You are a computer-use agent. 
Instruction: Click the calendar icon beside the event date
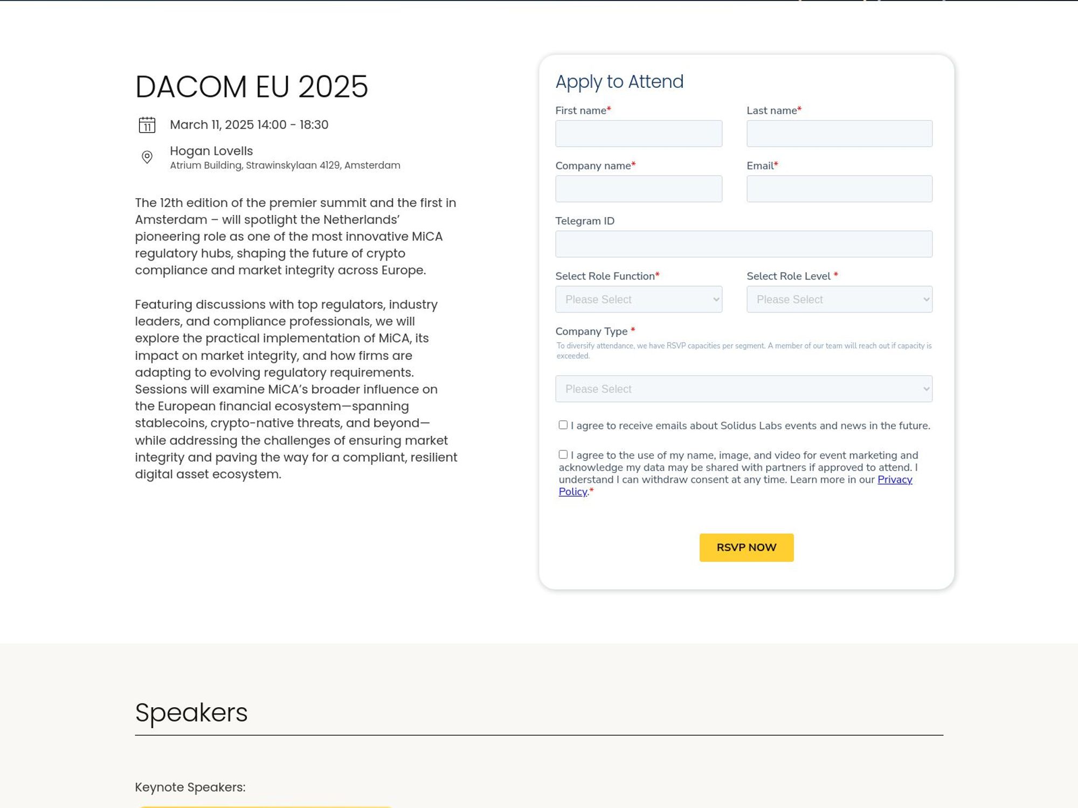147,124
